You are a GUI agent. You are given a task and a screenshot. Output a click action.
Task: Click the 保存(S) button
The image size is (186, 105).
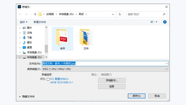[137, 96]
